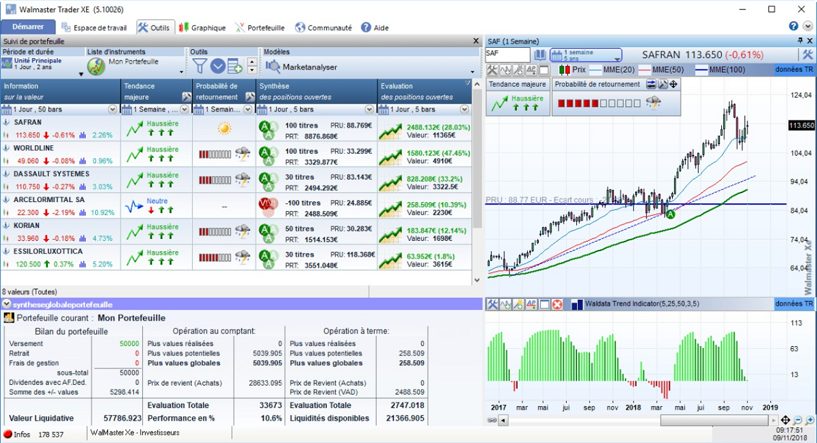The width and height of the screenshot is (817, 443).
Task: Zoom in with the magnifier plus icon
Action: (x=809, y=420)
